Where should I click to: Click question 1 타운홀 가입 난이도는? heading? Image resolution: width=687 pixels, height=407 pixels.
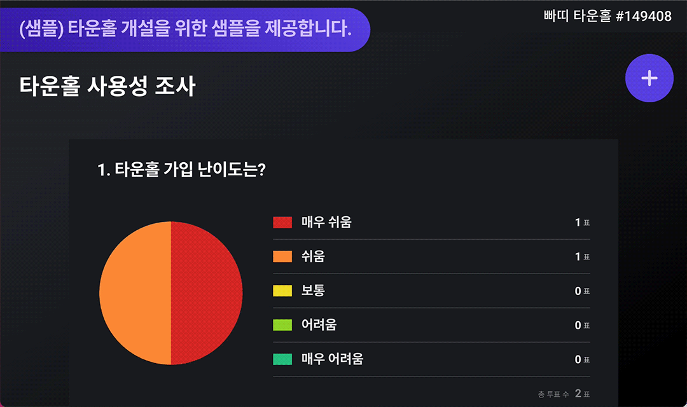pyautogui.click(x=181, y=170)
